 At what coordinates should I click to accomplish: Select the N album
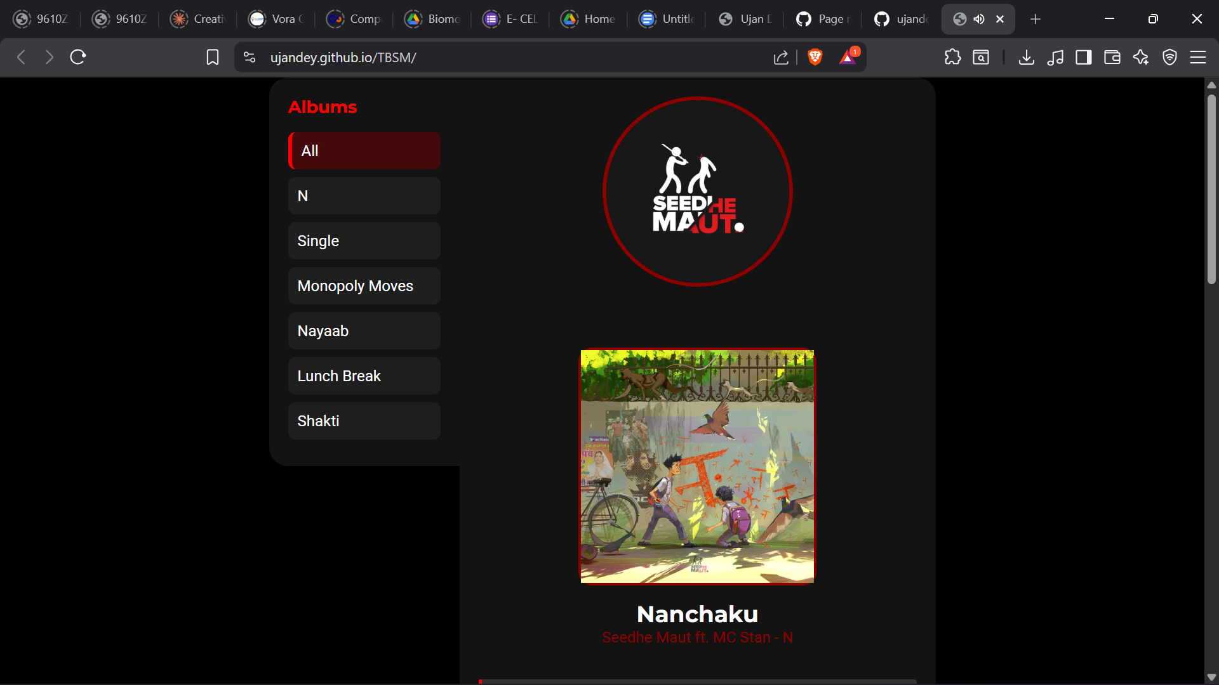coord(364,196)
